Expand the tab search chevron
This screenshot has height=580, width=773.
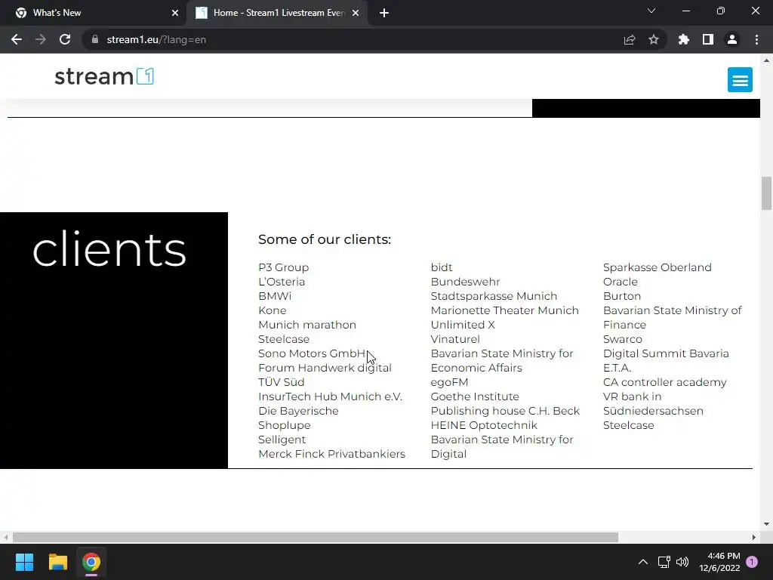coord(651,11)
